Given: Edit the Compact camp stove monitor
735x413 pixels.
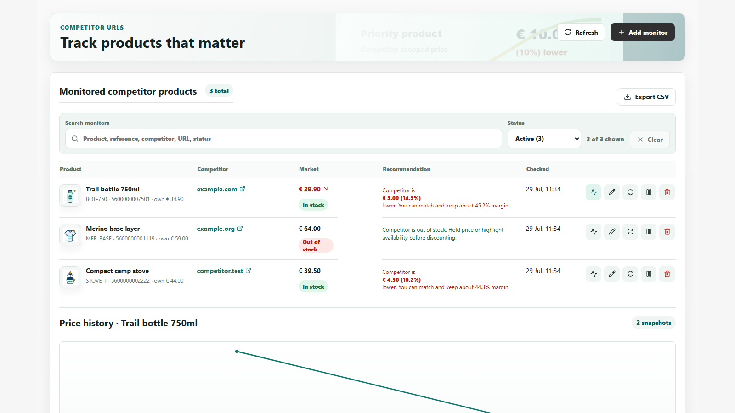Looking at the screenshot, I should [612, 274].
